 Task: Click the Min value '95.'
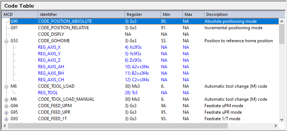coord(164,112)
